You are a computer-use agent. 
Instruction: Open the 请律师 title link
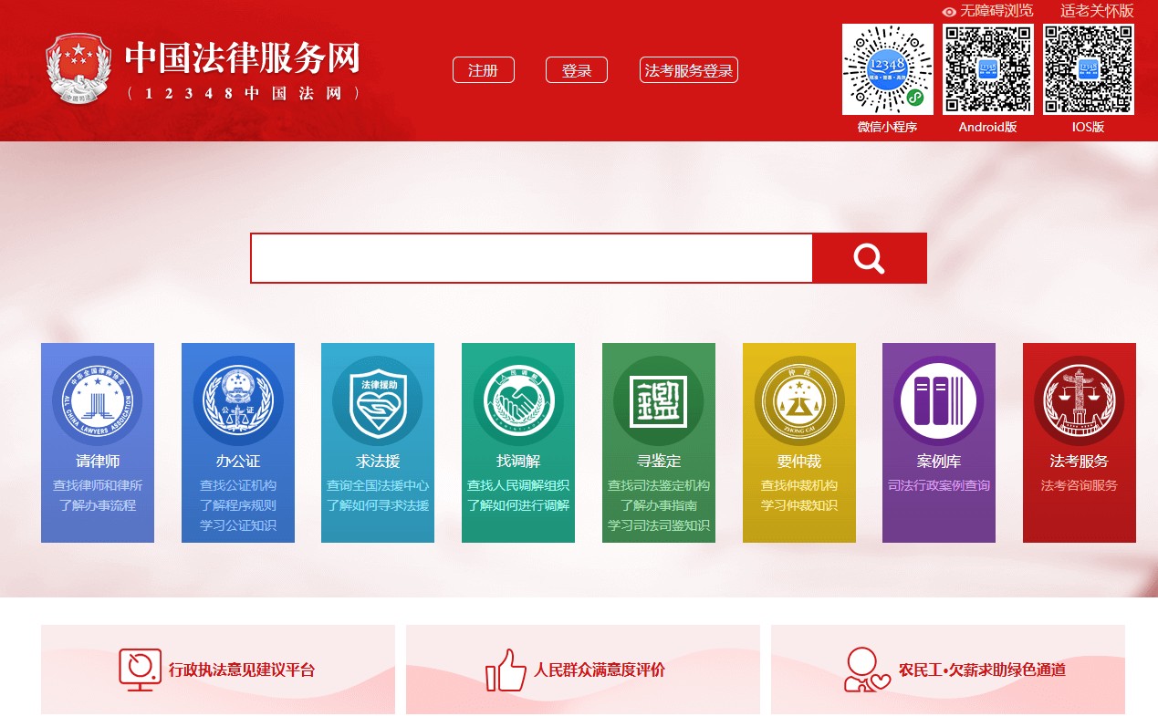pyautogui.click(x=98, y=462)
